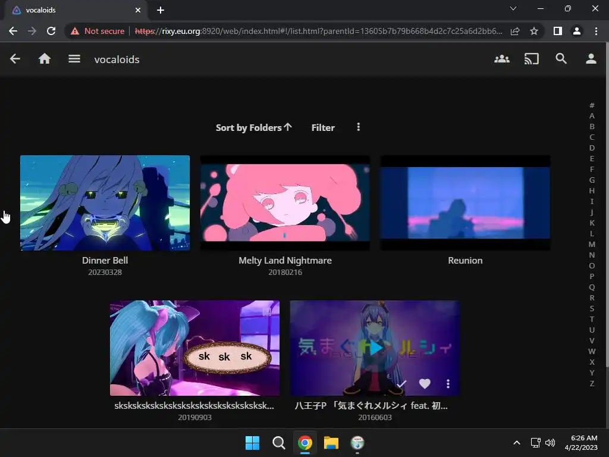
Task: Select the vocaloids browser tab
Action: [76, 10]
